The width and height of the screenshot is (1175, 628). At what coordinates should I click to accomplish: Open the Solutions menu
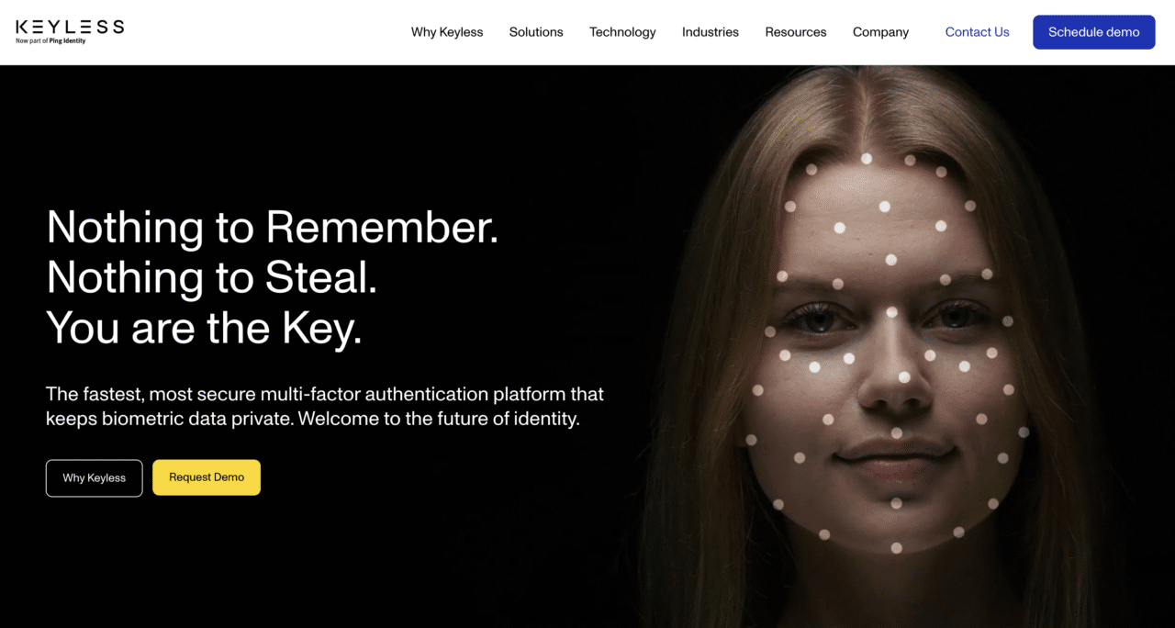(x=536, y=32)
